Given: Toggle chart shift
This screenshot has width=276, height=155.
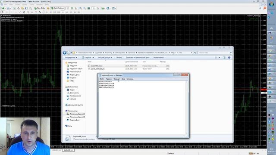Looking at the screenshot, I should point(98,8).
